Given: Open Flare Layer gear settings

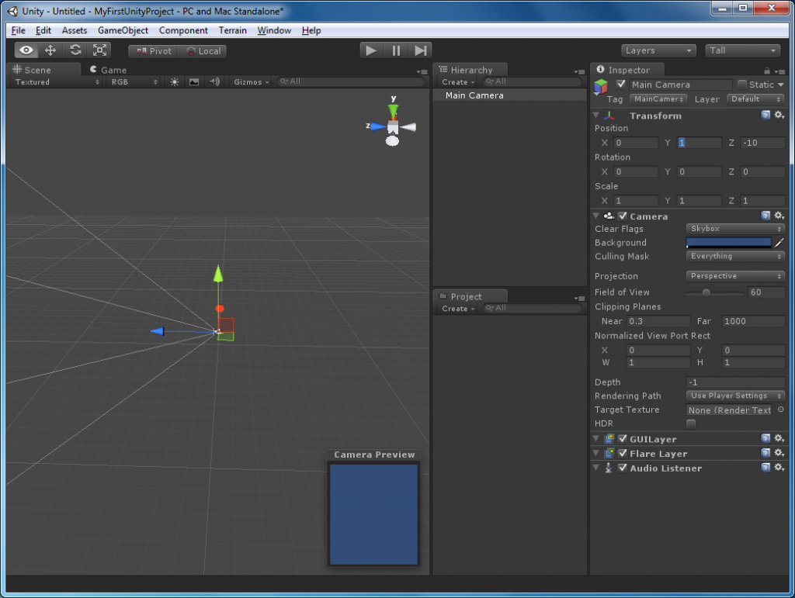Looking at the screenshot, I should click(779, 453).
